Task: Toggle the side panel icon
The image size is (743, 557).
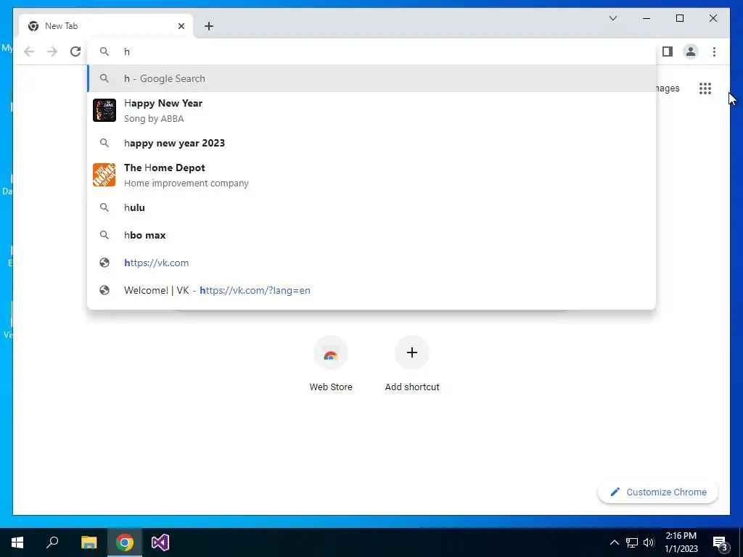Action: pos(668,51)
